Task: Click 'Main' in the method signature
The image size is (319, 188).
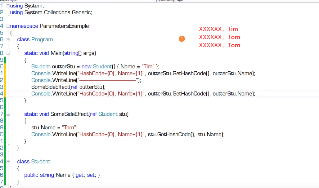Action: click(56, 53)
